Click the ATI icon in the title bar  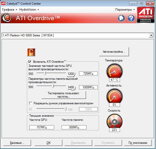(3, 3)
